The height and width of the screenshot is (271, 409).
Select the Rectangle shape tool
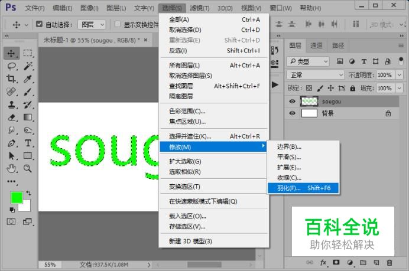tap(28, 156)
